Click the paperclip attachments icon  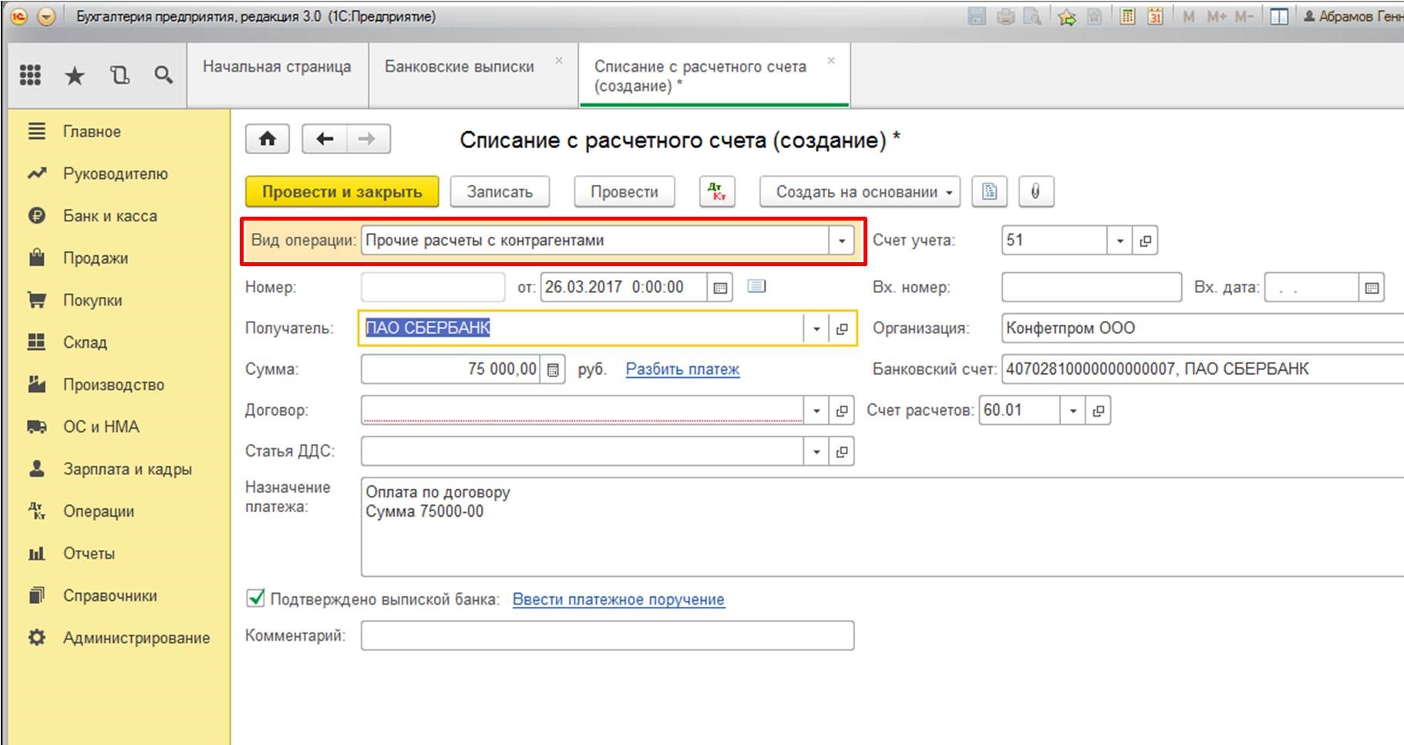pos(1035,192)
